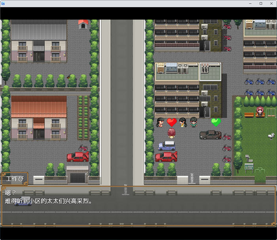Click the panda spring rider in the park
The image size is (277, 240).
[271, 136]
